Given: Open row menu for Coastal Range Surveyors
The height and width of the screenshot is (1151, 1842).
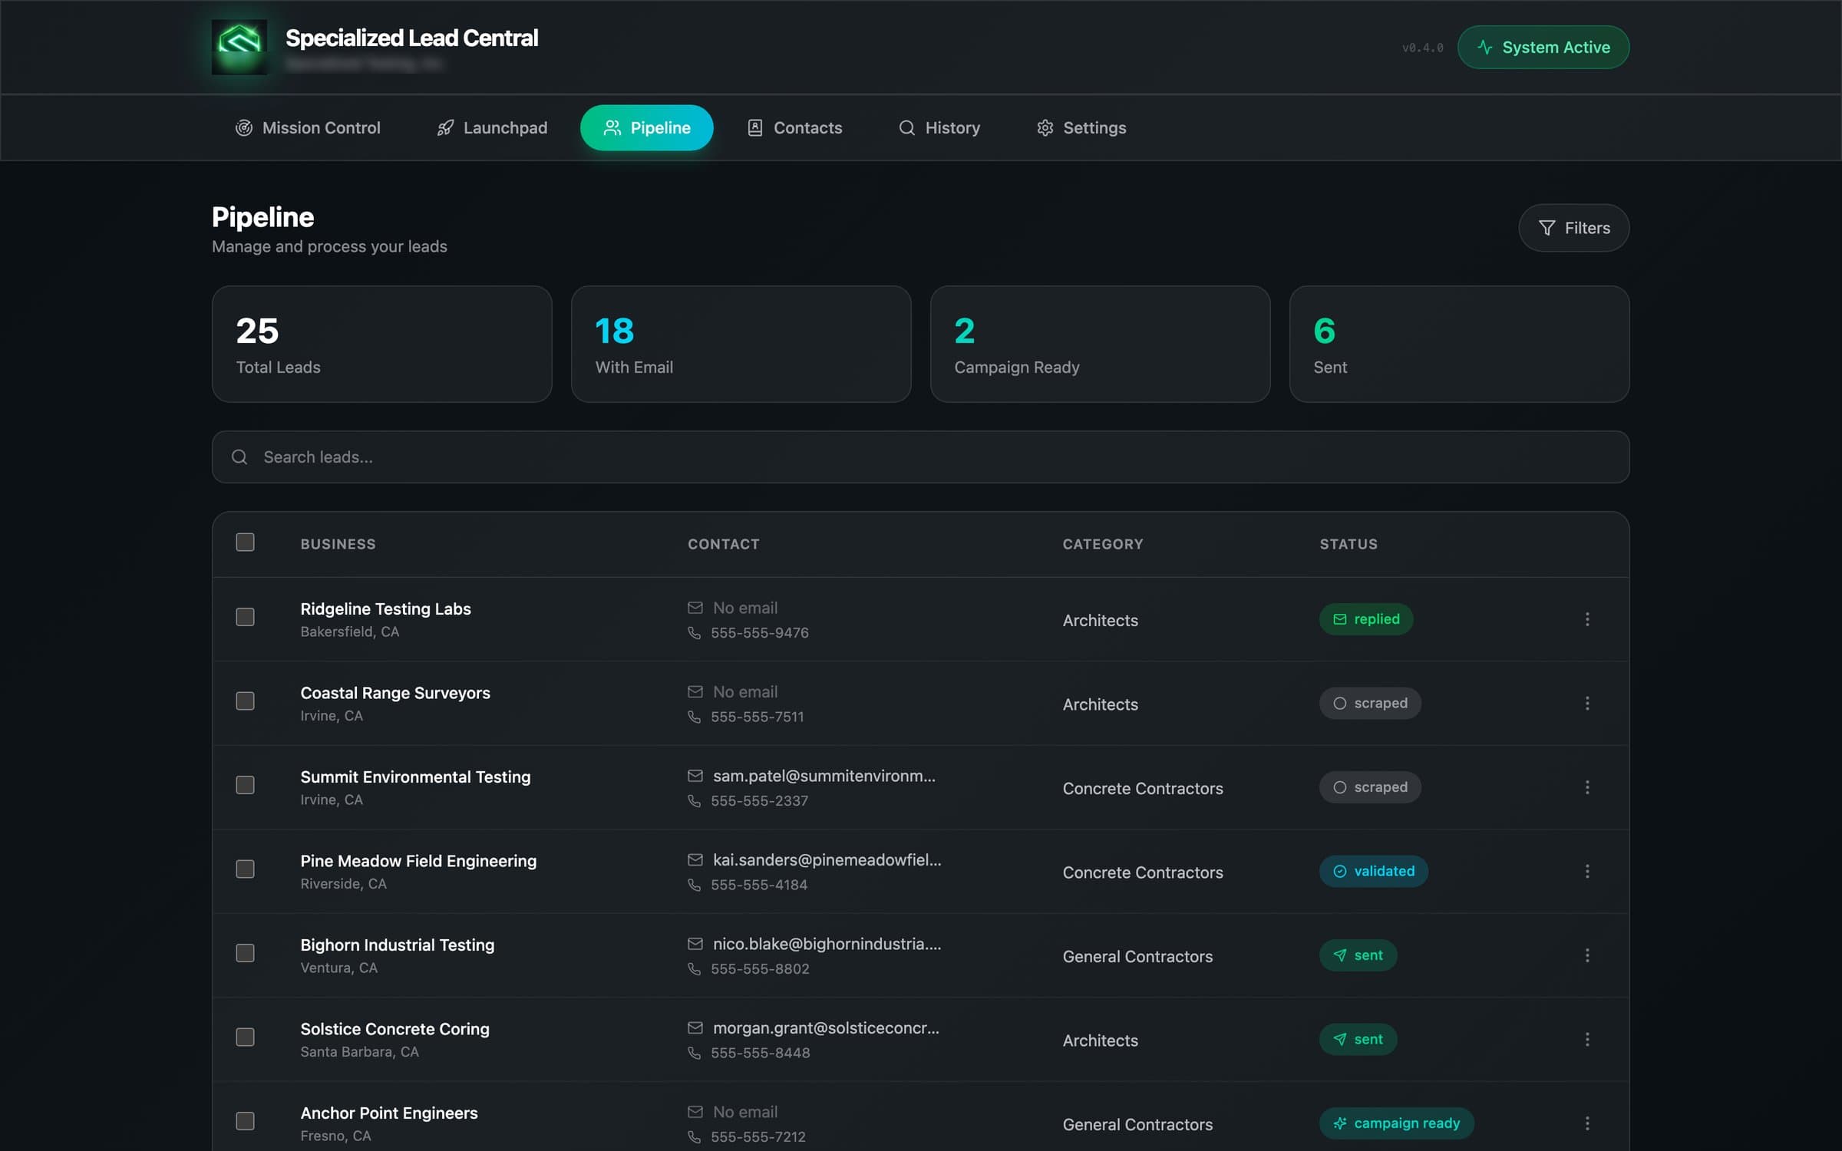Looking at the screenshot, I should 1587,703.
